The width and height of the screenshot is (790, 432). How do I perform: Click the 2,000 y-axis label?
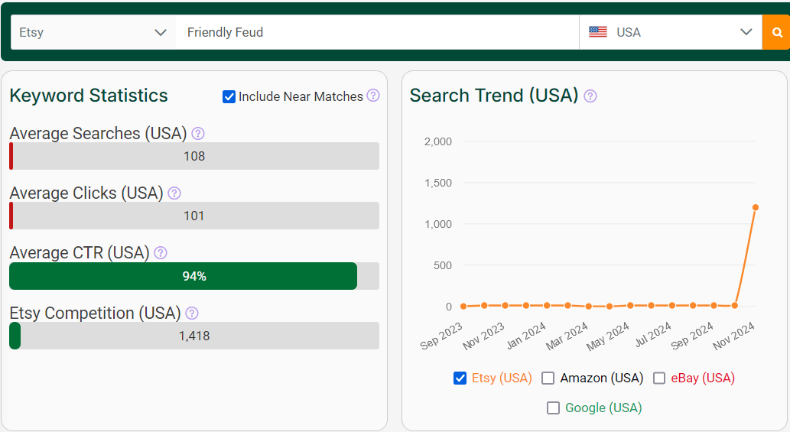point(437,141)
